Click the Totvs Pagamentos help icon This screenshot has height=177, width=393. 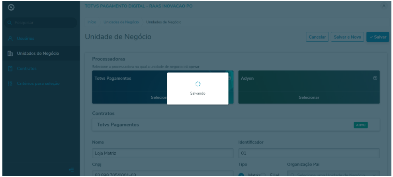click(229, 78)
